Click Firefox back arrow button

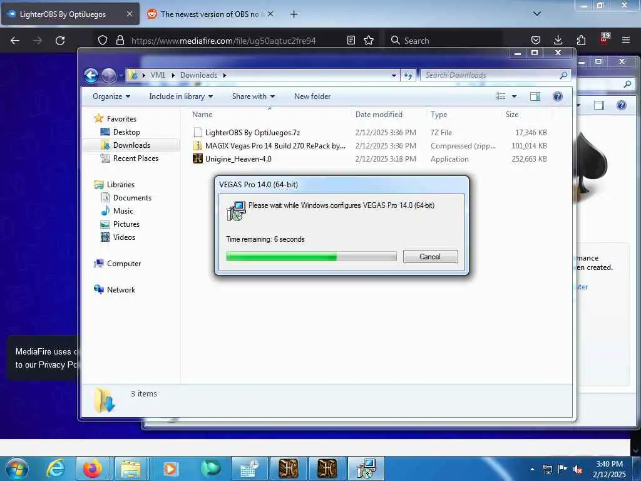click(15, 41)
